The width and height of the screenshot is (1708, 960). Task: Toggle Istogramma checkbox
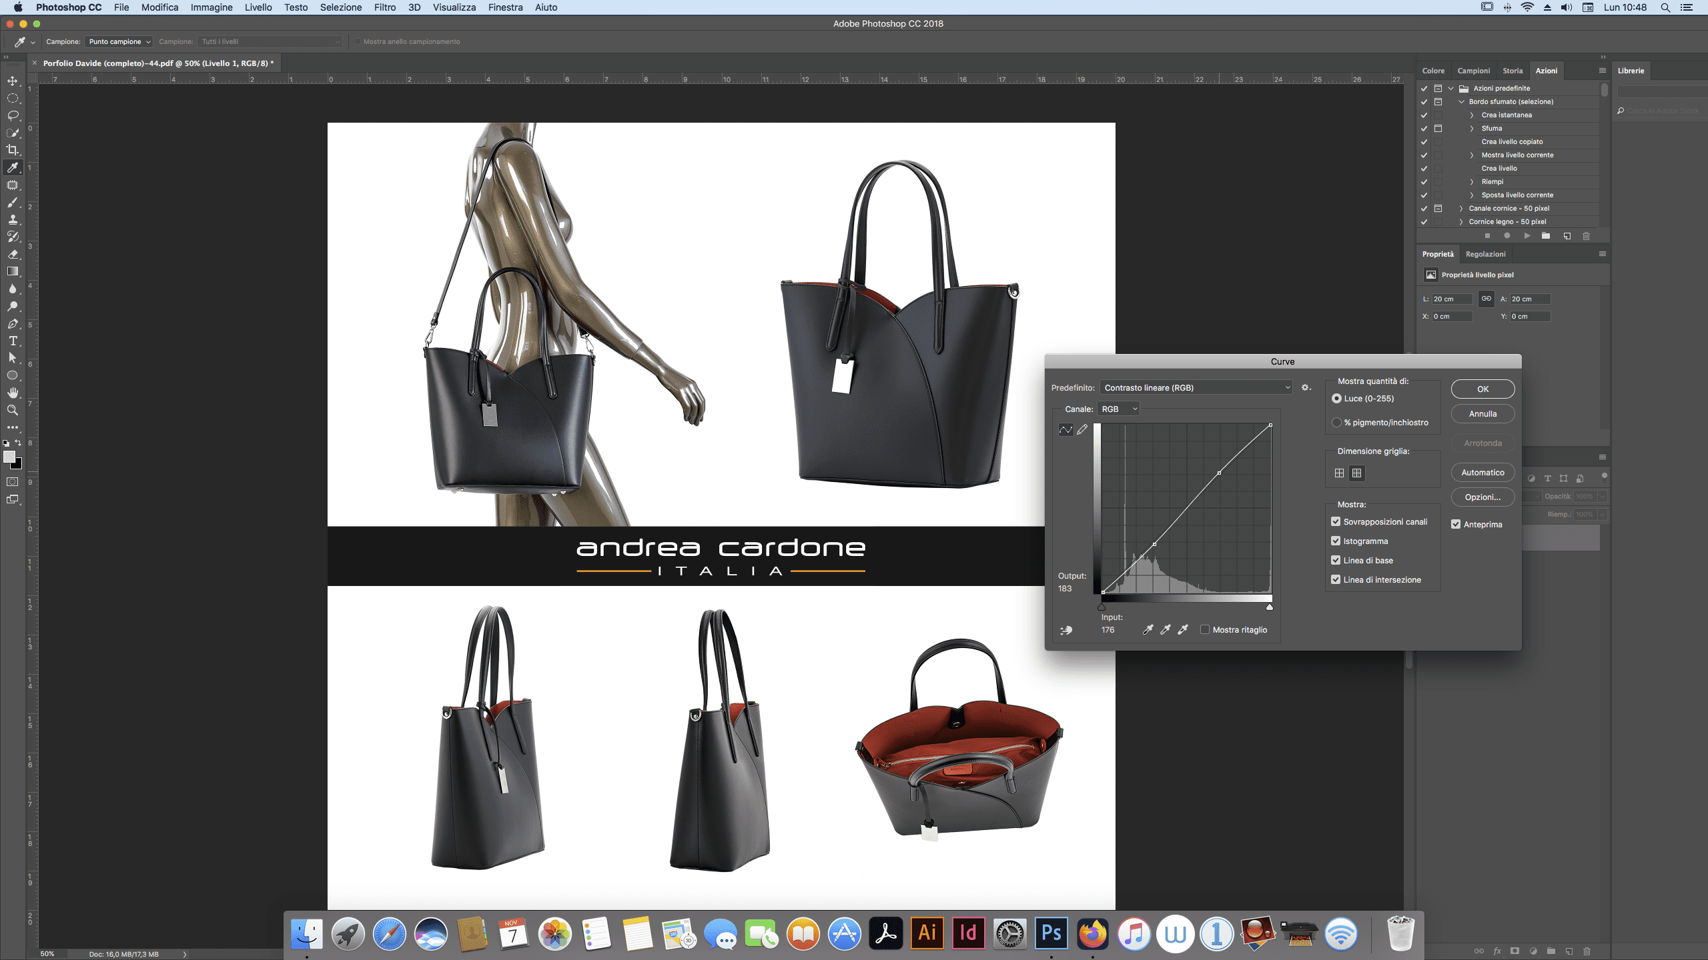pyautogui.click(x=1336, y=541)
